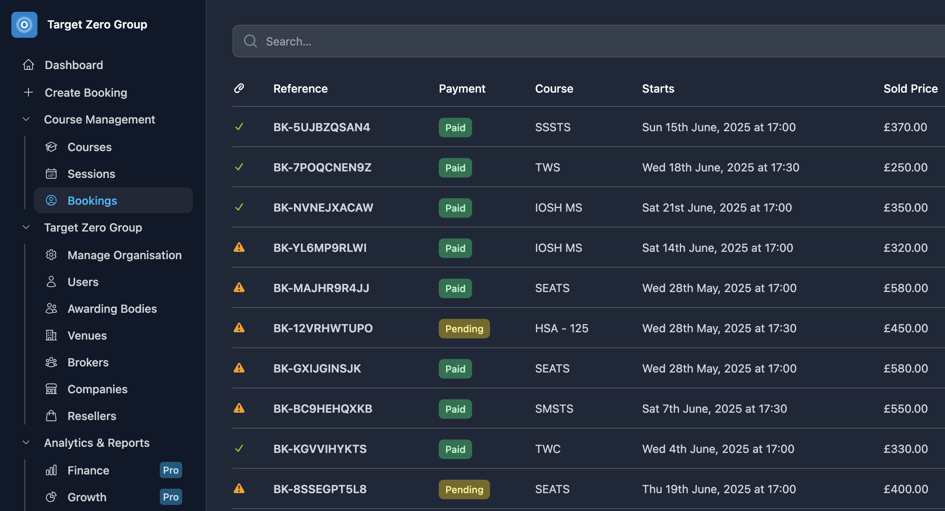This screenshot has height=511, width=945.
Task: Click the Pending badge on BK-12VRHWTUPO
Action: [464, 328]
